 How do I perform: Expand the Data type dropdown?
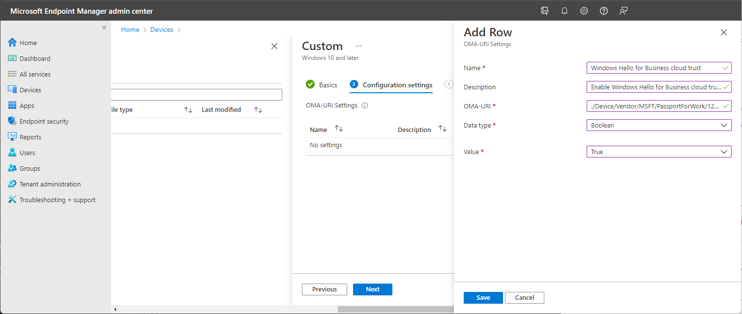[x=658, y=125]
